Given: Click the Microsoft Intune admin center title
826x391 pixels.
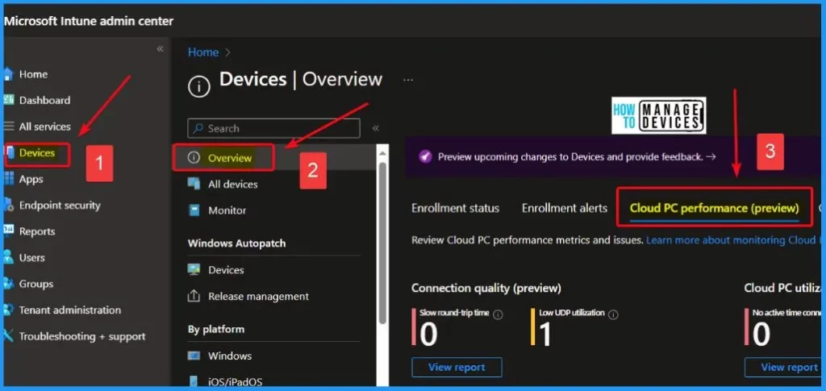Looking at the screenshot, I should tap(89, 21).
